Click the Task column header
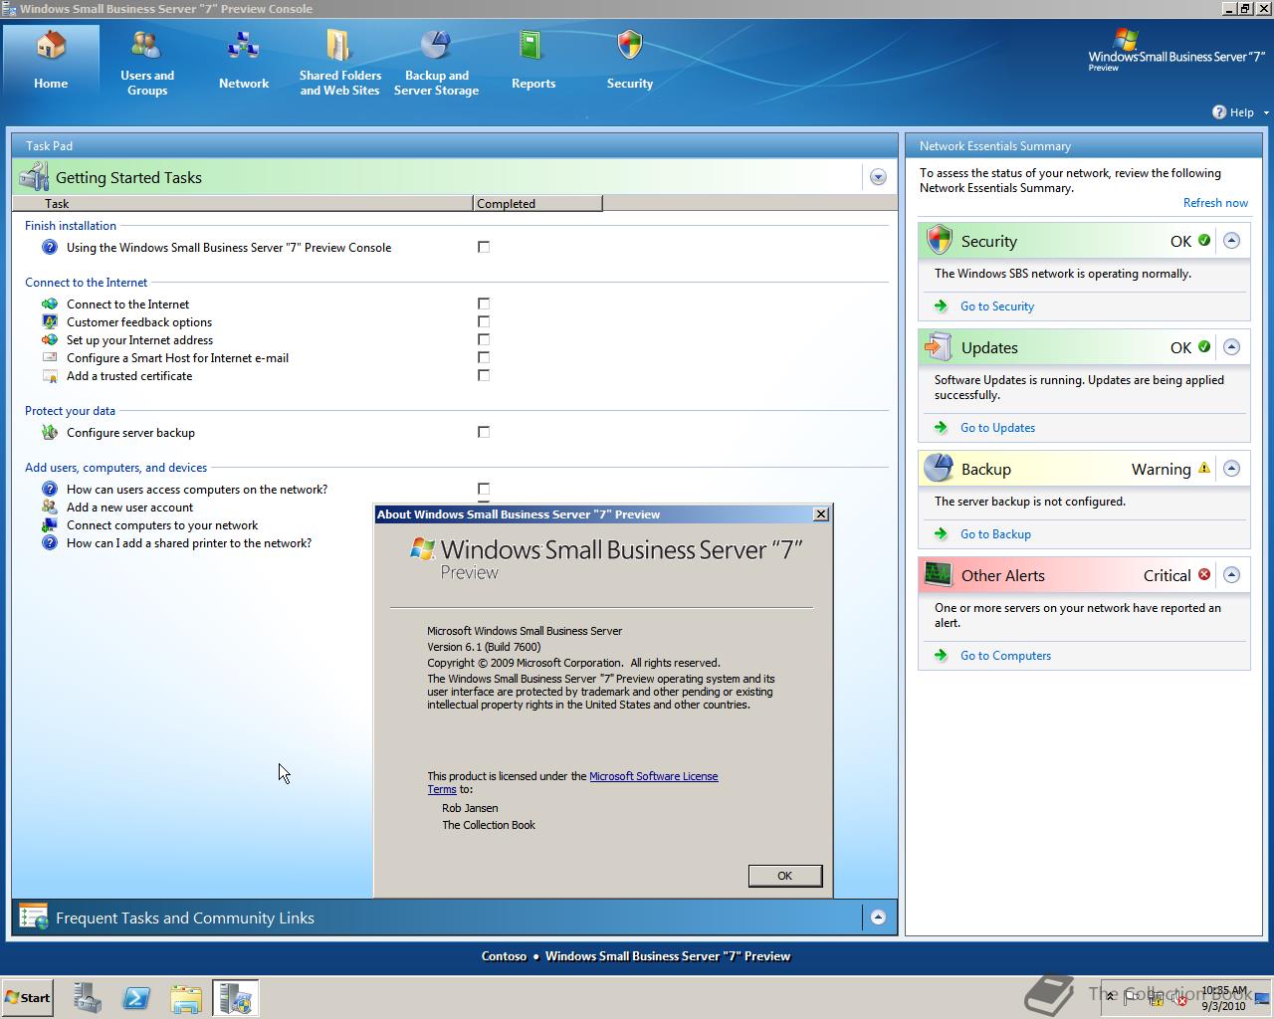This screenshot has width=1274, height=1019. (242, 203)
